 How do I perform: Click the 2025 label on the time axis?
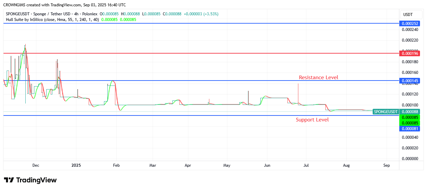tap(76, 165)
